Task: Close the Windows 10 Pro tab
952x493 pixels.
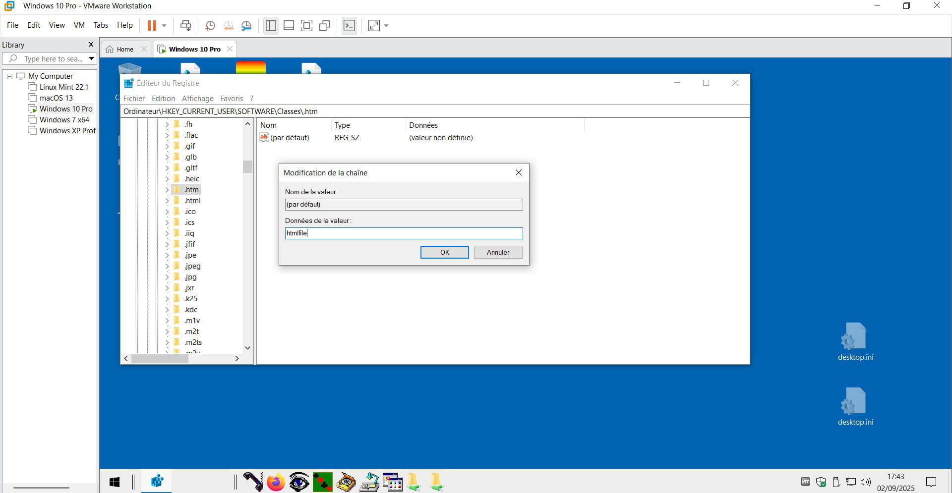Action: click(x=230, y=49)
